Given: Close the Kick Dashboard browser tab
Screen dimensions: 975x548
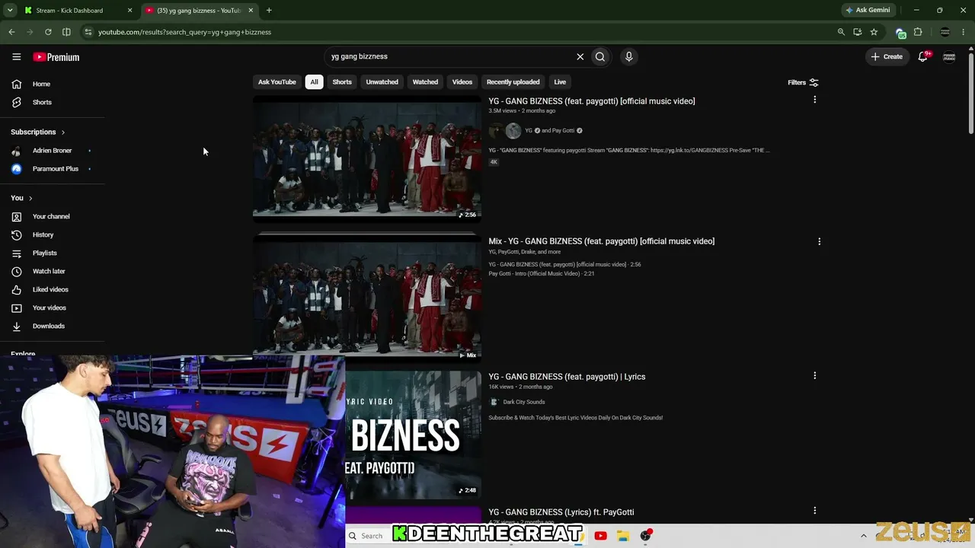Looking at the screenshot, I should pos(129,11).
